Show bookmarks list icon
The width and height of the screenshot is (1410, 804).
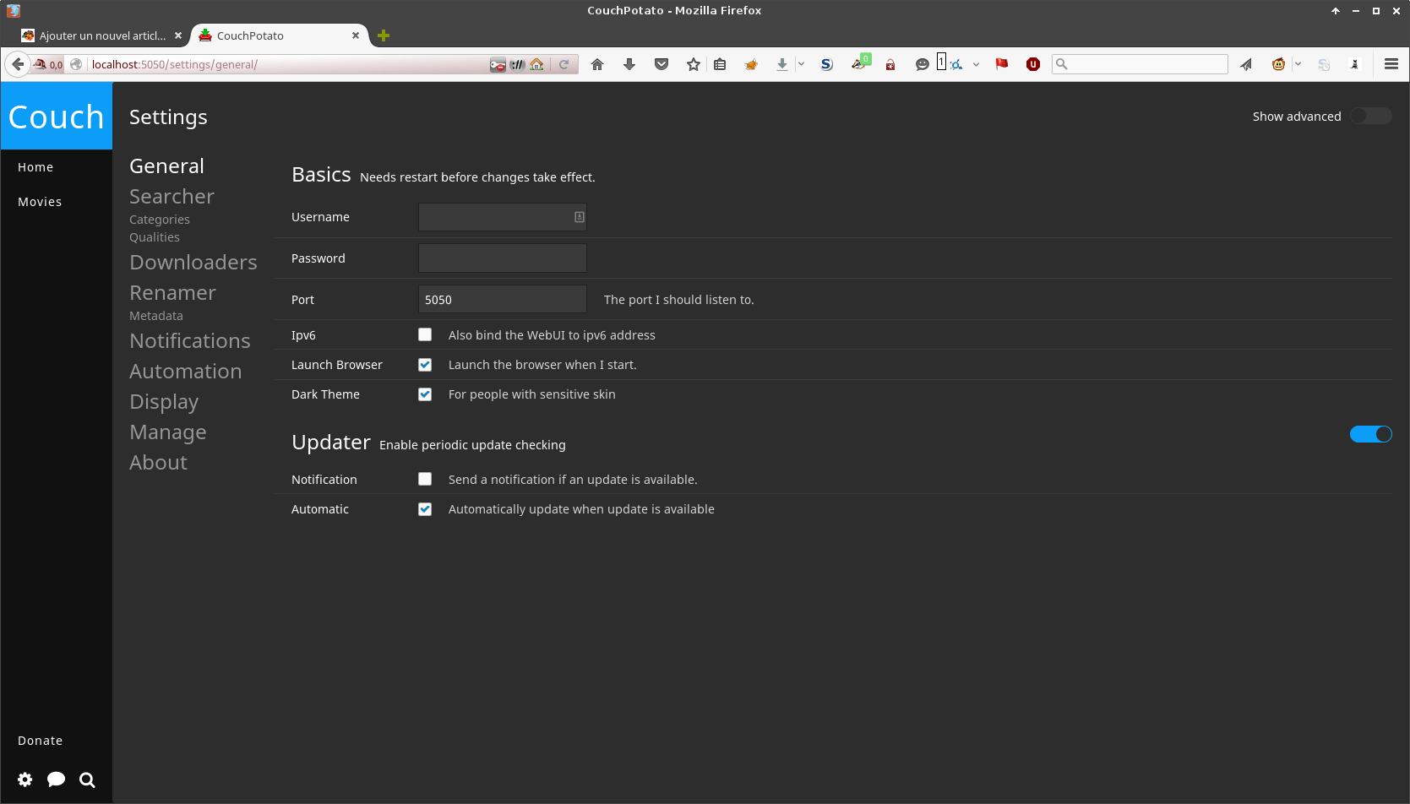(720, 64)
